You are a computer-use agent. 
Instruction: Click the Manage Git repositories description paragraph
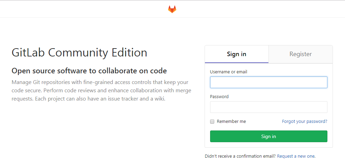[101, 91]
